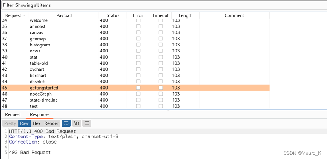
Task: Tick the Error checkbox for canvas row
Action: (x=138, y=32)
